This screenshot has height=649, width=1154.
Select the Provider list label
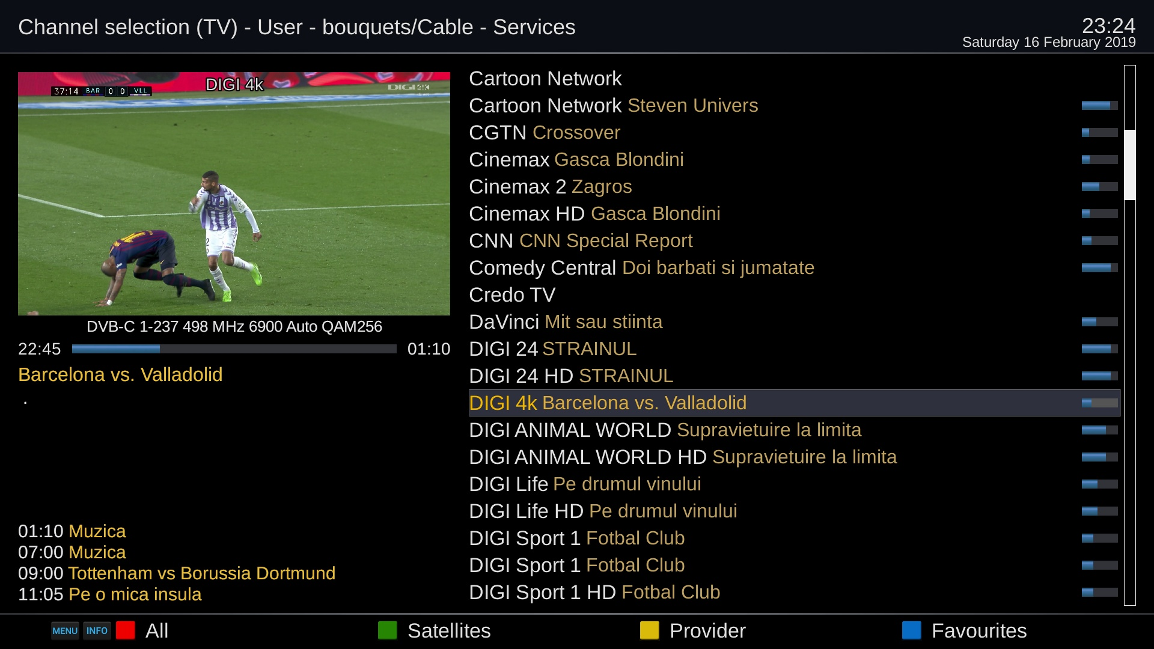point(707,631)
